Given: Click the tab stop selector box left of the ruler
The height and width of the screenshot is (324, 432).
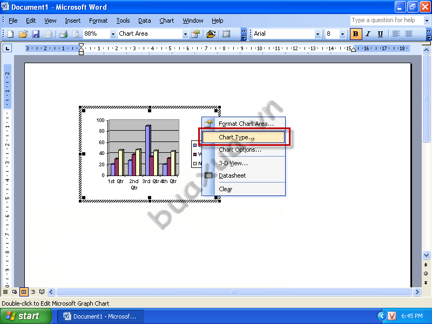Looking at the screenshot, I should click(x=8, y=49).
